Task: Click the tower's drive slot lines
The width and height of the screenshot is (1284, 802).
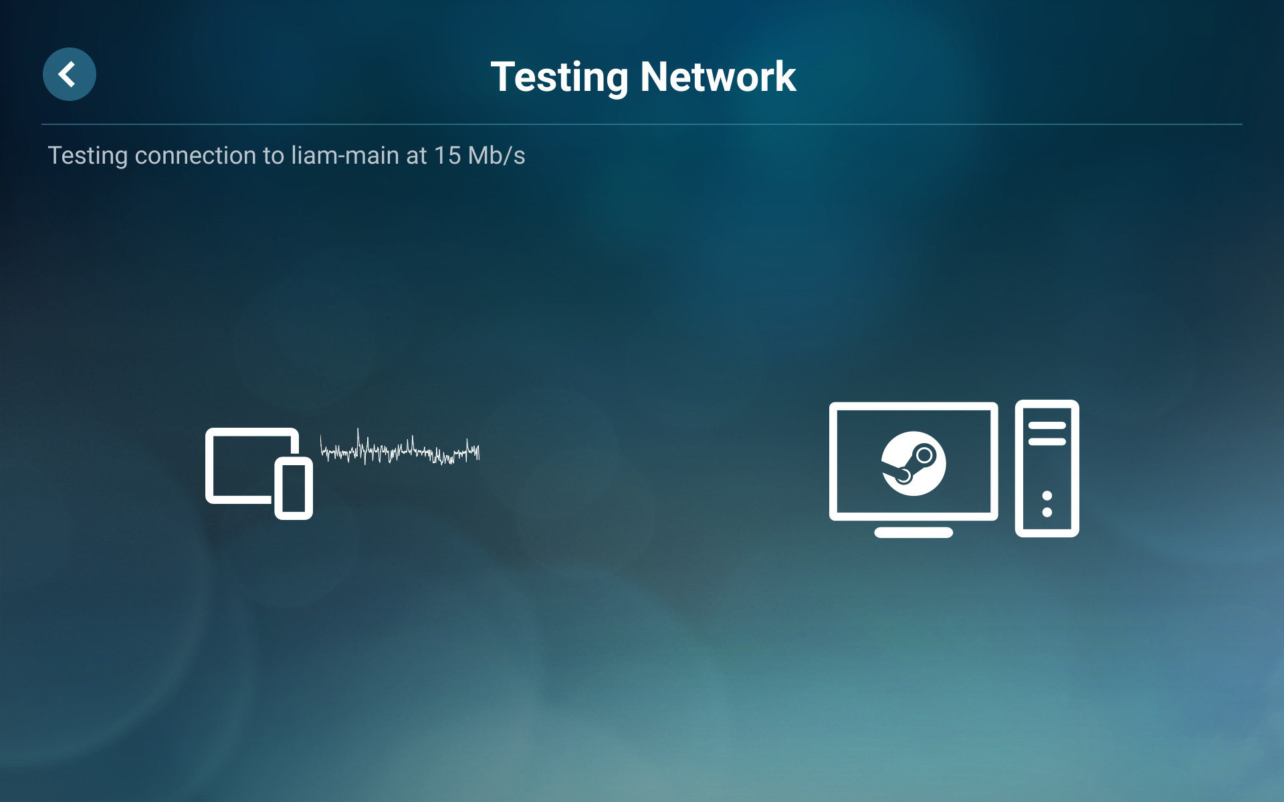Action: (1047, 433)
